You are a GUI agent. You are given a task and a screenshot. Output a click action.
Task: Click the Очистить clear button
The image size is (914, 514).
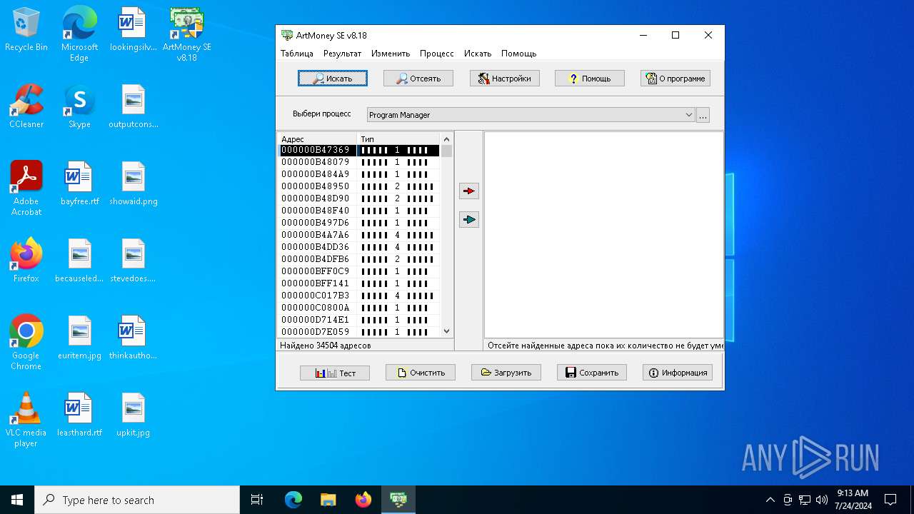421,373
